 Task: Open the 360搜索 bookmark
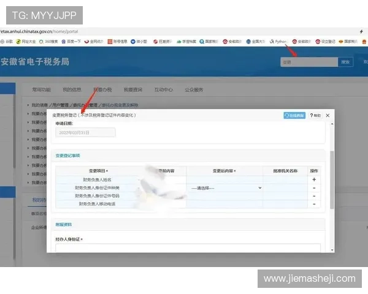pyautogui.click(x=48, y=42)
